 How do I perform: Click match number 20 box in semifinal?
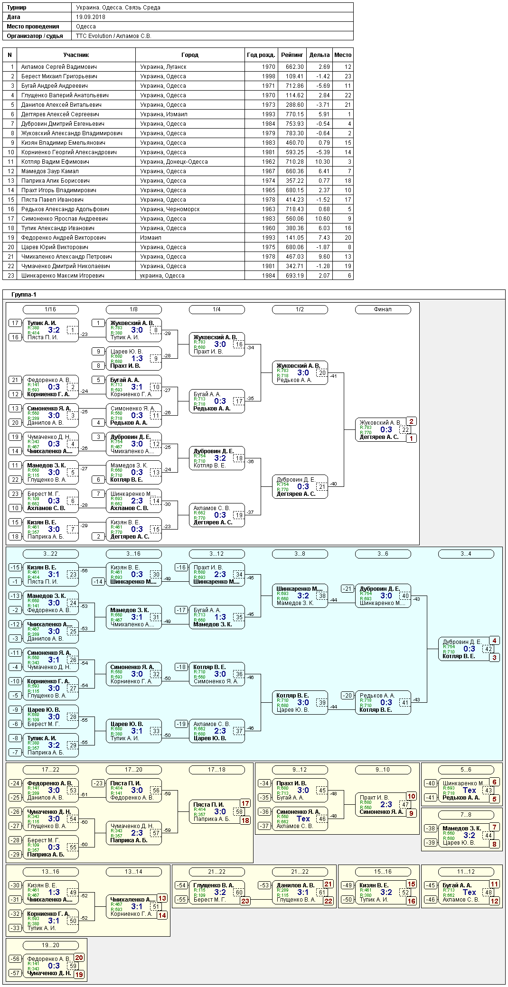click(x=322, y=373)
